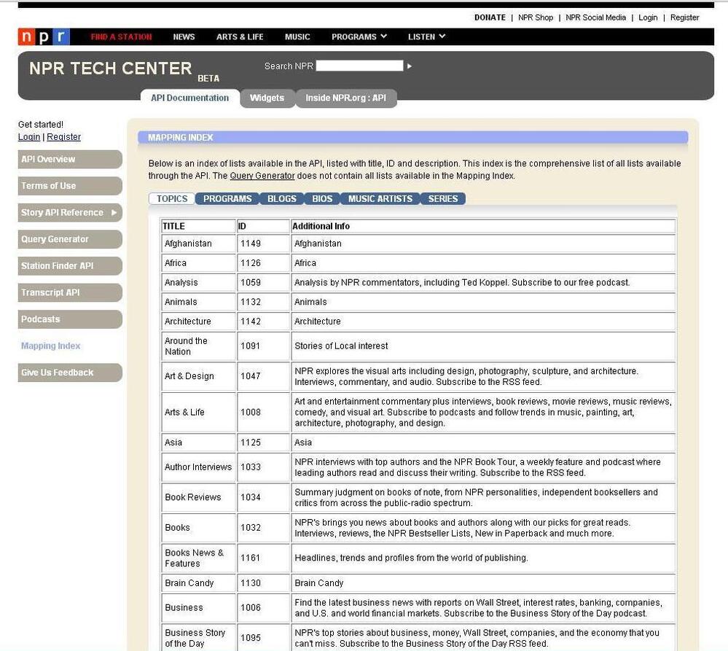The image size is (728, 651).
Task: Click the Afghanistan title cell
Action: coord(198,243)
